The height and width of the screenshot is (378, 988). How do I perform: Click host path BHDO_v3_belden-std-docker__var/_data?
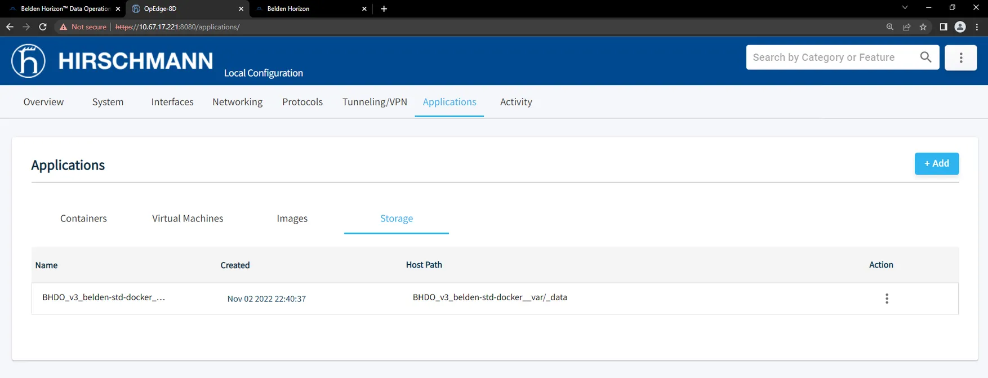(490, 297)
